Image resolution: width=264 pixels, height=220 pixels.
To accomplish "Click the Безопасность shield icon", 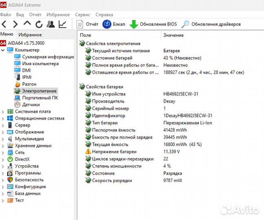I will [10, 180].
